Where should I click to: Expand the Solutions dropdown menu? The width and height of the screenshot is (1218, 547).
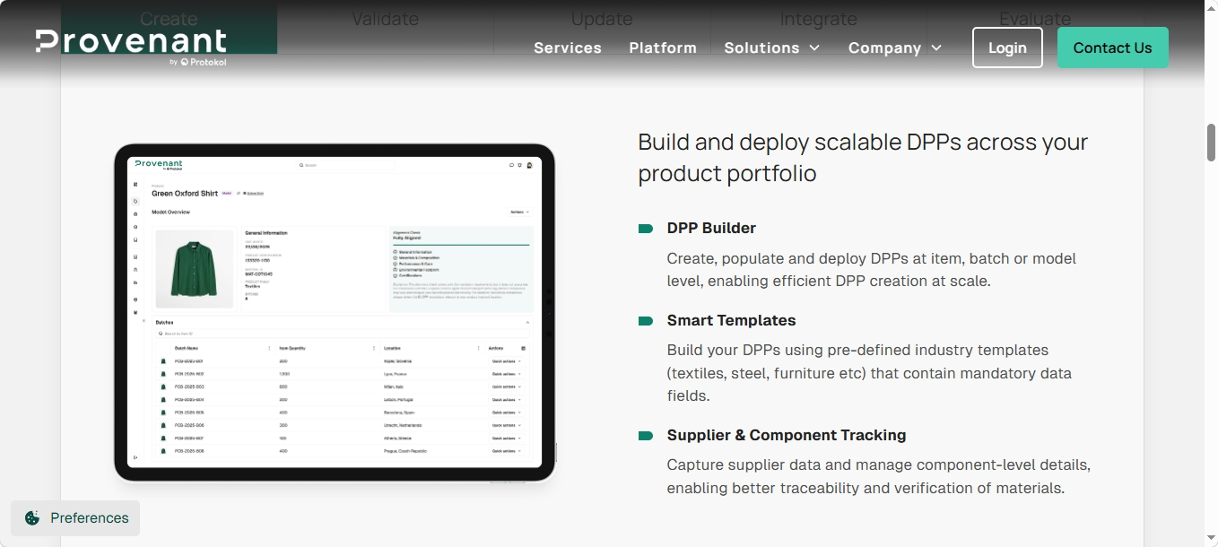point(772,48)
